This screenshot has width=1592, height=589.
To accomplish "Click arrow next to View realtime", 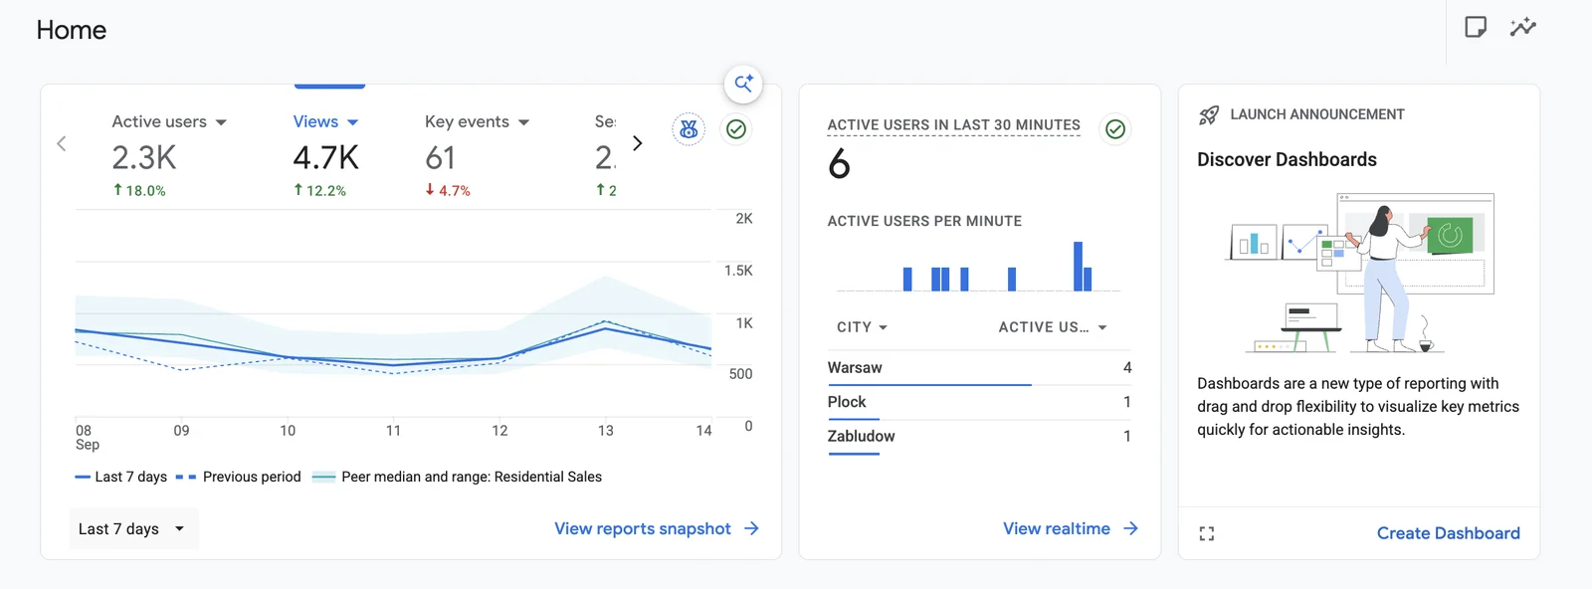I will (x=1130, y=528).
